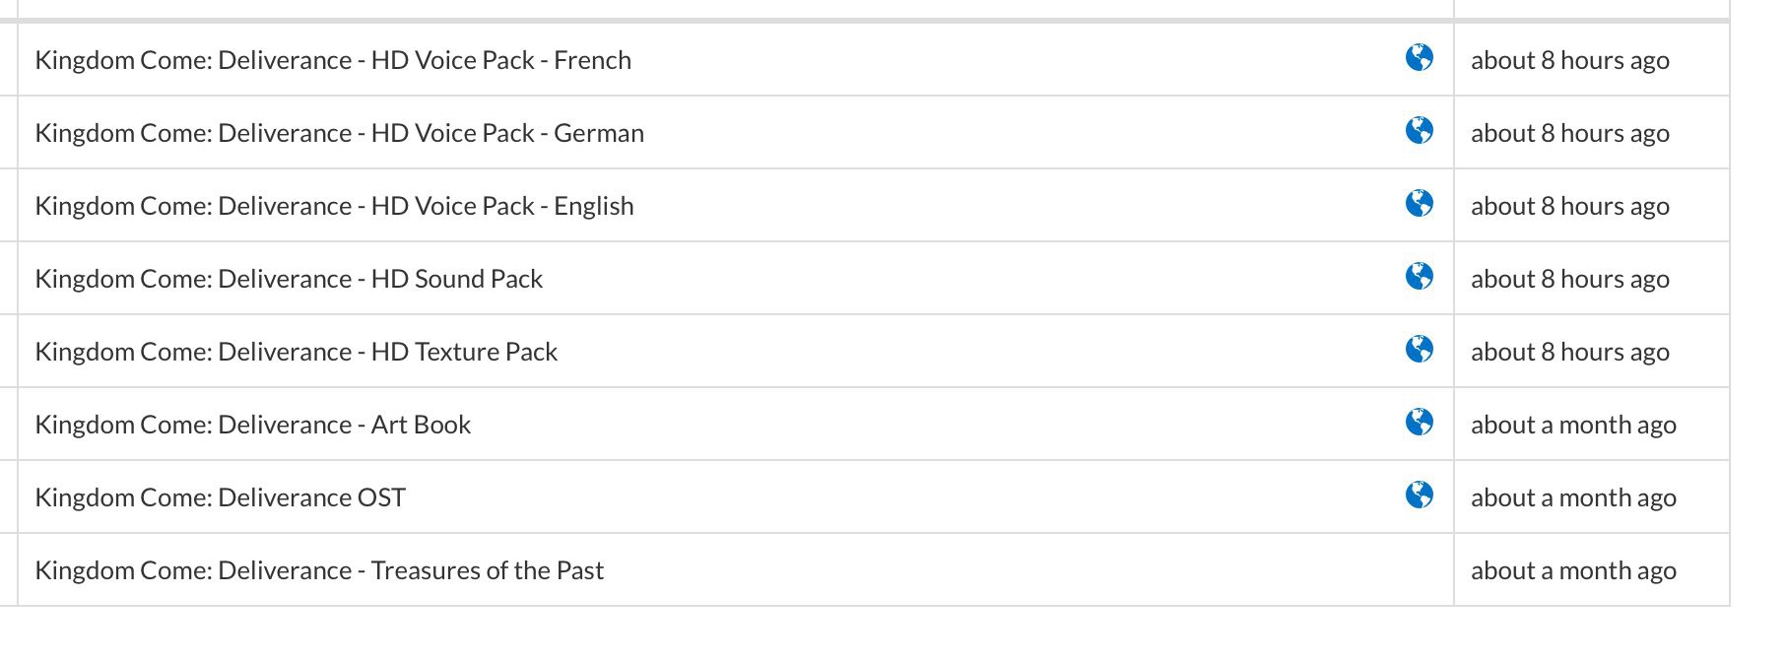Viewport: 1788px width, 662px height.
Task: Open Kingdom Come: Deliverance - HD Sound Pack
Action: click(289, 279)
